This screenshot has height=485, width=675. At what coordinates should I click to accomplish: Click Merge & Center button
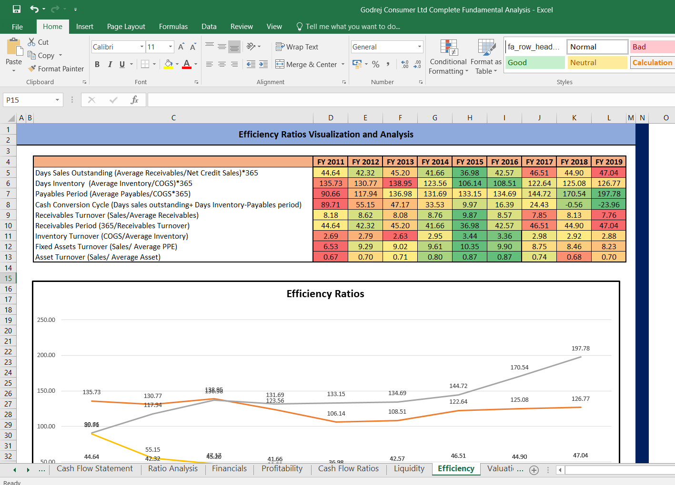[x=307, y=64]
